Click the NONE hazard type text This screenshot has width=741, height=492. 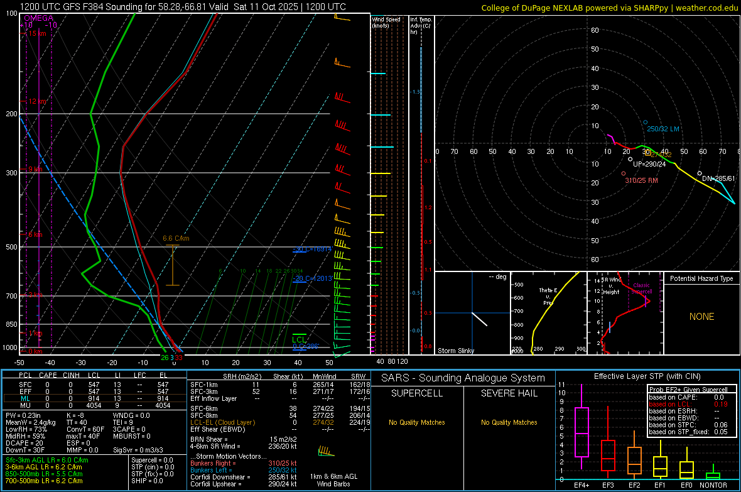[x=701, y=317]
